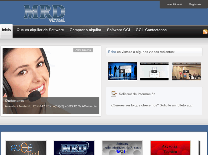
Task: Open the Asesoria Tecnica thumbnail
Action: click(171, 148)
